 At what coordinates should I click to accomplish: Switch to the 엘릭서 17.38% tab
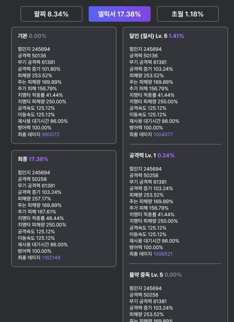point(120,14)
